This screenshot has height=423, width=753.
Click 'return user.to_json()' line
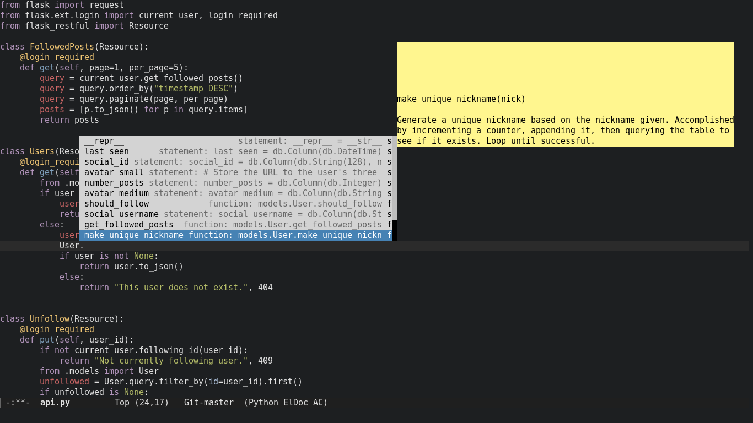(131, 267)
